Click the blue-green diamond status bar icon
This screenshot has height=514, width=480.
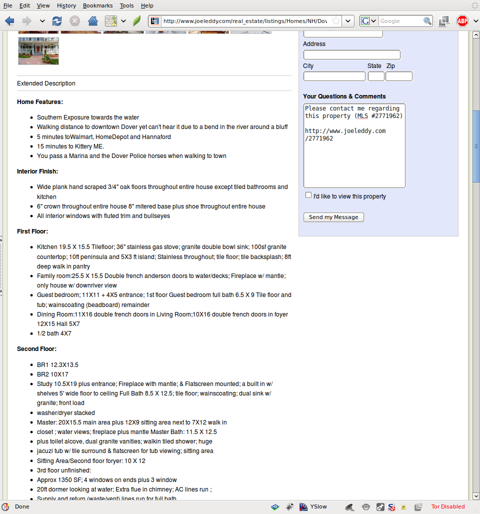click(275, 507)
